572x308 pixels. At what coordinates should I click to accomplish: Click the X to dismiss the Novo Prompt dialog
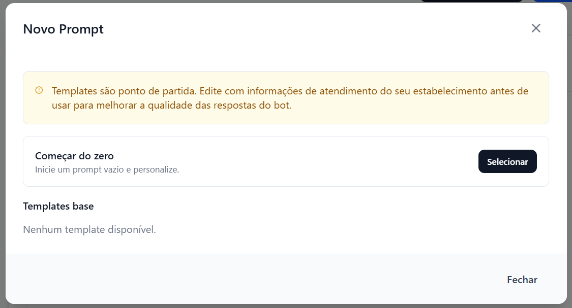(x=536, y=28)
